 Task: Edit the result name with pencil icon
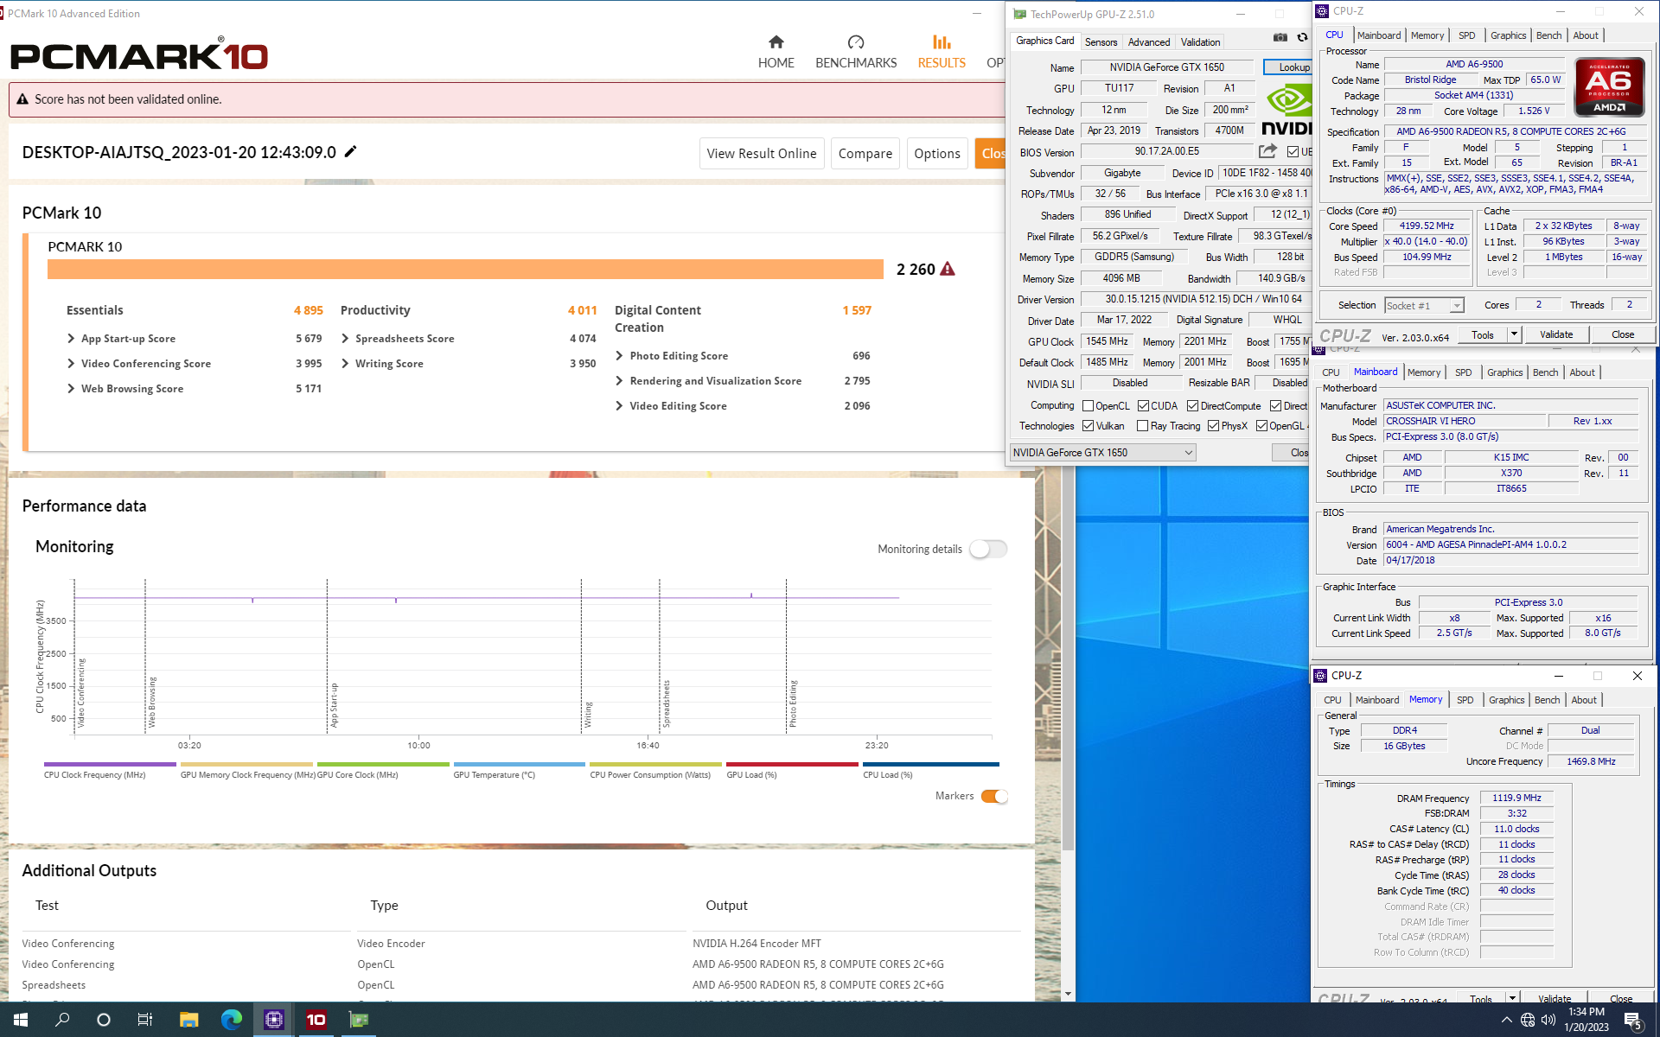[350, 152]
